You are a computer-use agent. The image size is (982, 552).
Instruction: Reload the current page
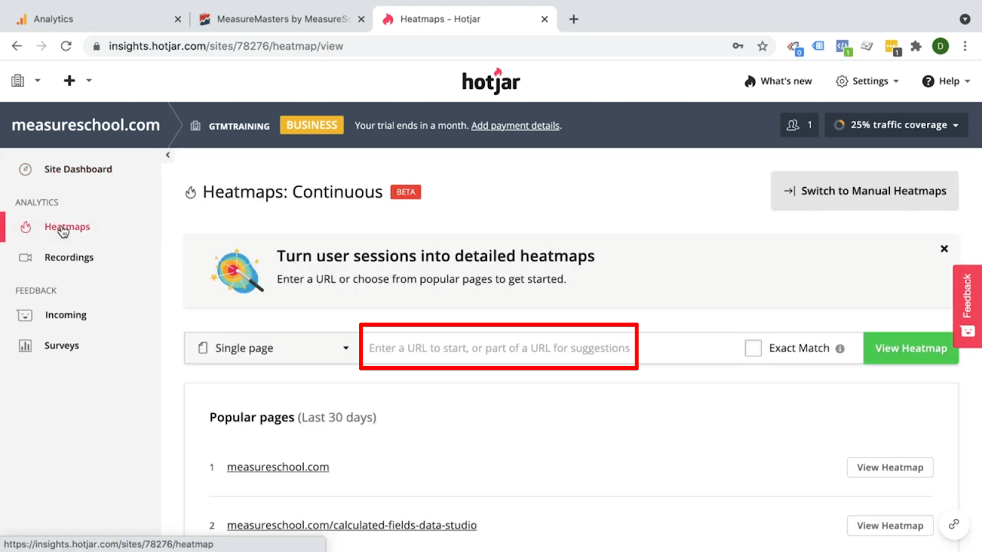pos(66,46)
